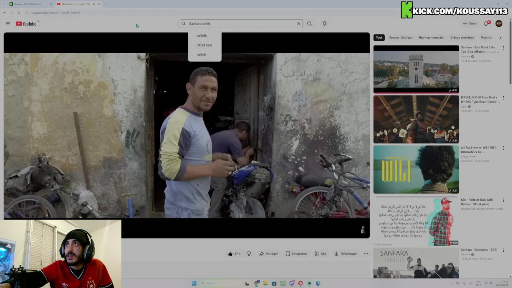The width and height of the screenshot is (512, 288).
Task: Open WhatsApp from the taskbar
Action: (283, 283)
